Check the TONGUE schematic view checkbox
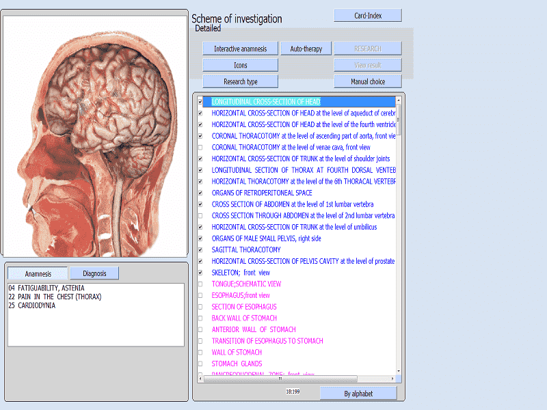Viewport: 547px width, 410px height. tap(200, 284)
